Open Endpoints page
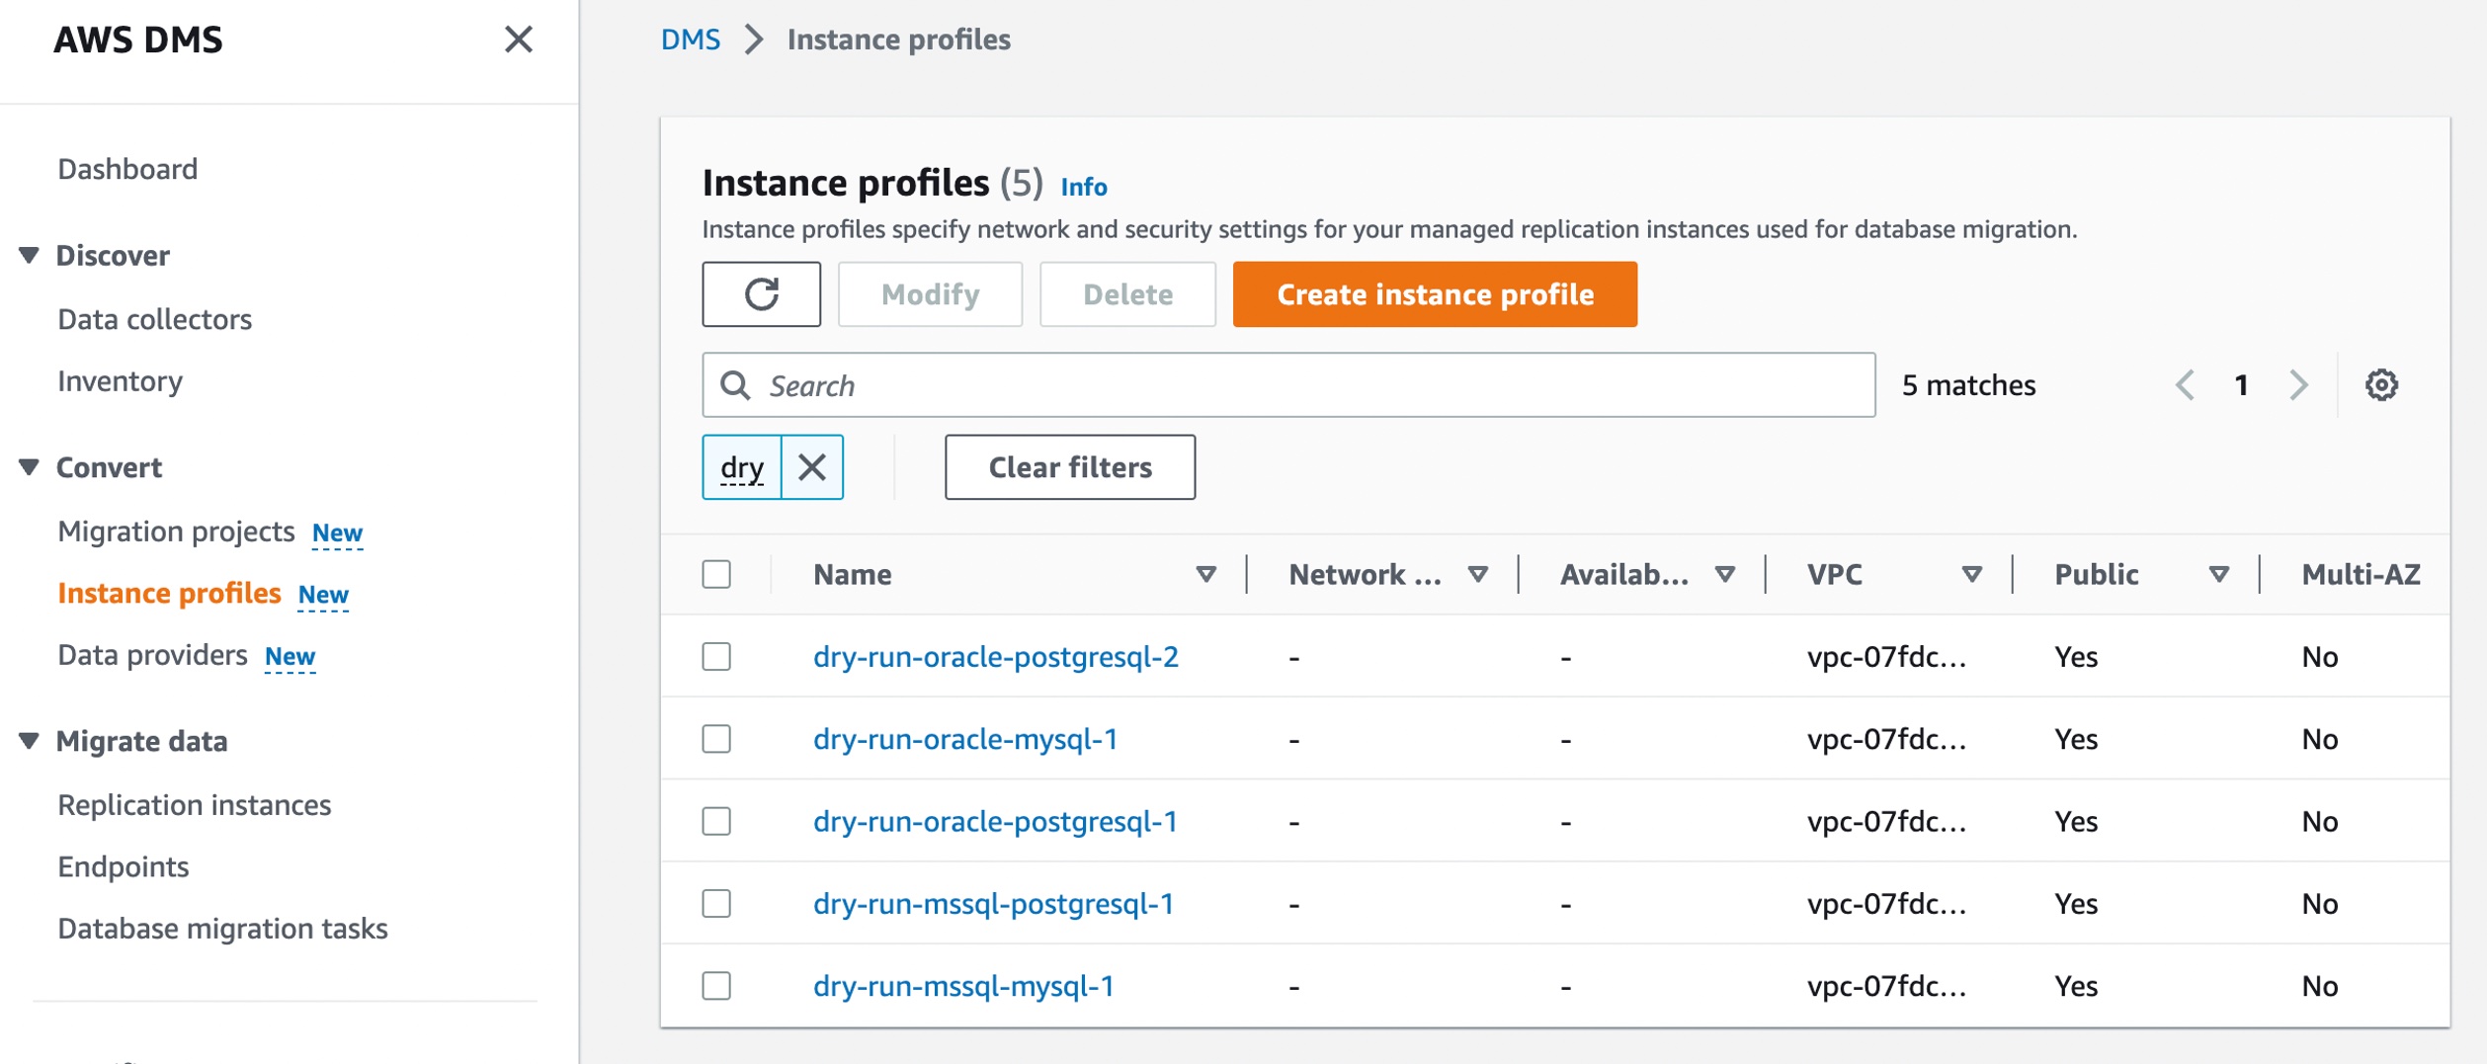 (124, 866)
